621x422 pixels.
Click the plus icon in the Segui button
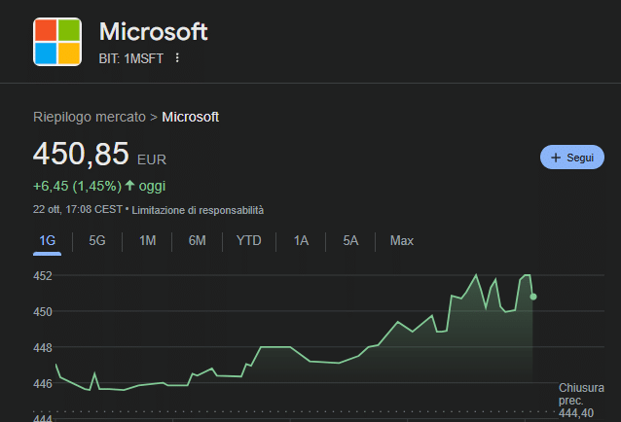click(556, 158)
